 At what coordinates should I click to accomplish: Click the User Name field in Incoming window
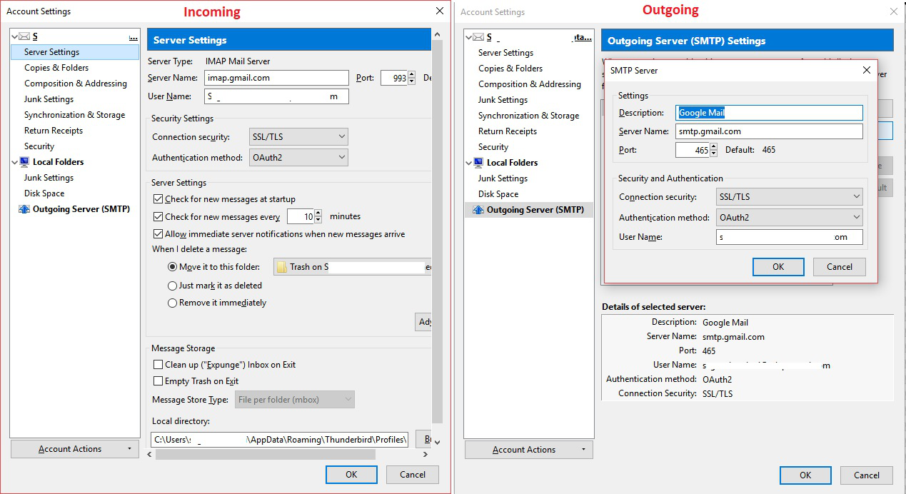click(x=276, y=96)
